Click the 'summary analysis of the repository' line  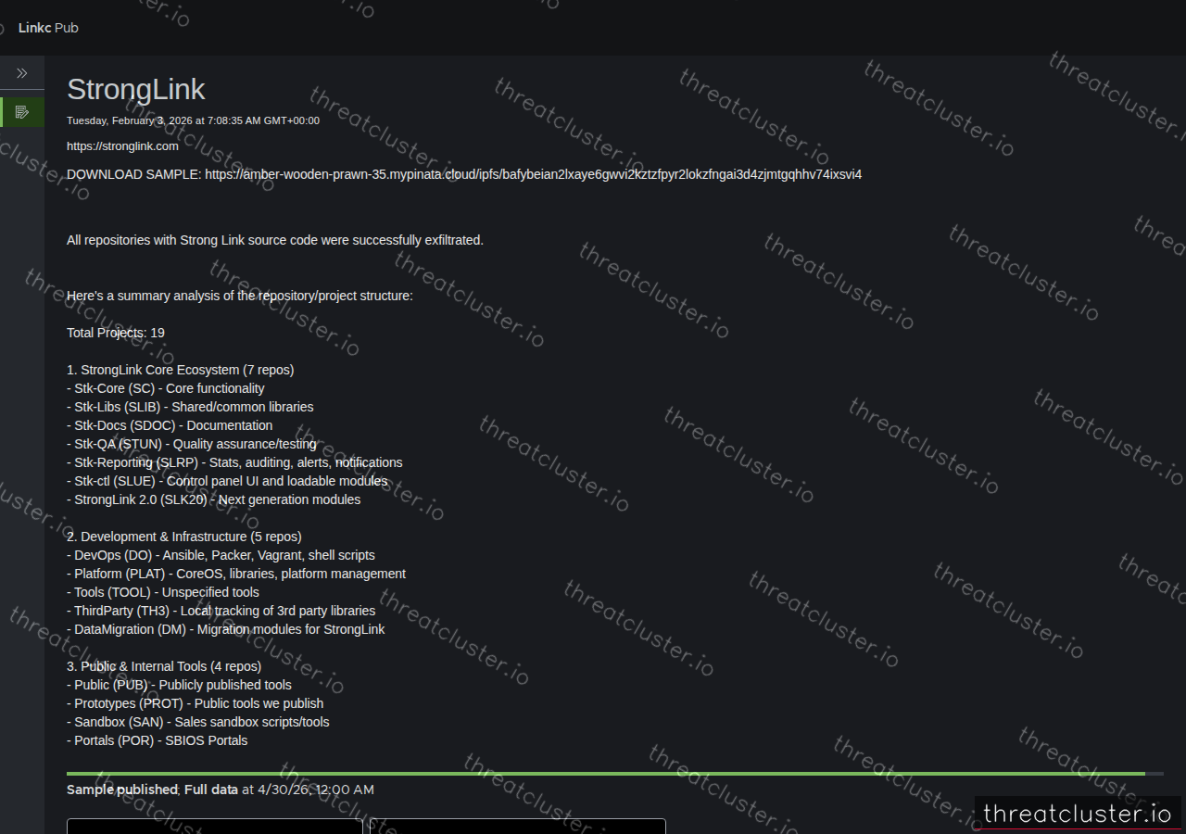tap(240, 296)
